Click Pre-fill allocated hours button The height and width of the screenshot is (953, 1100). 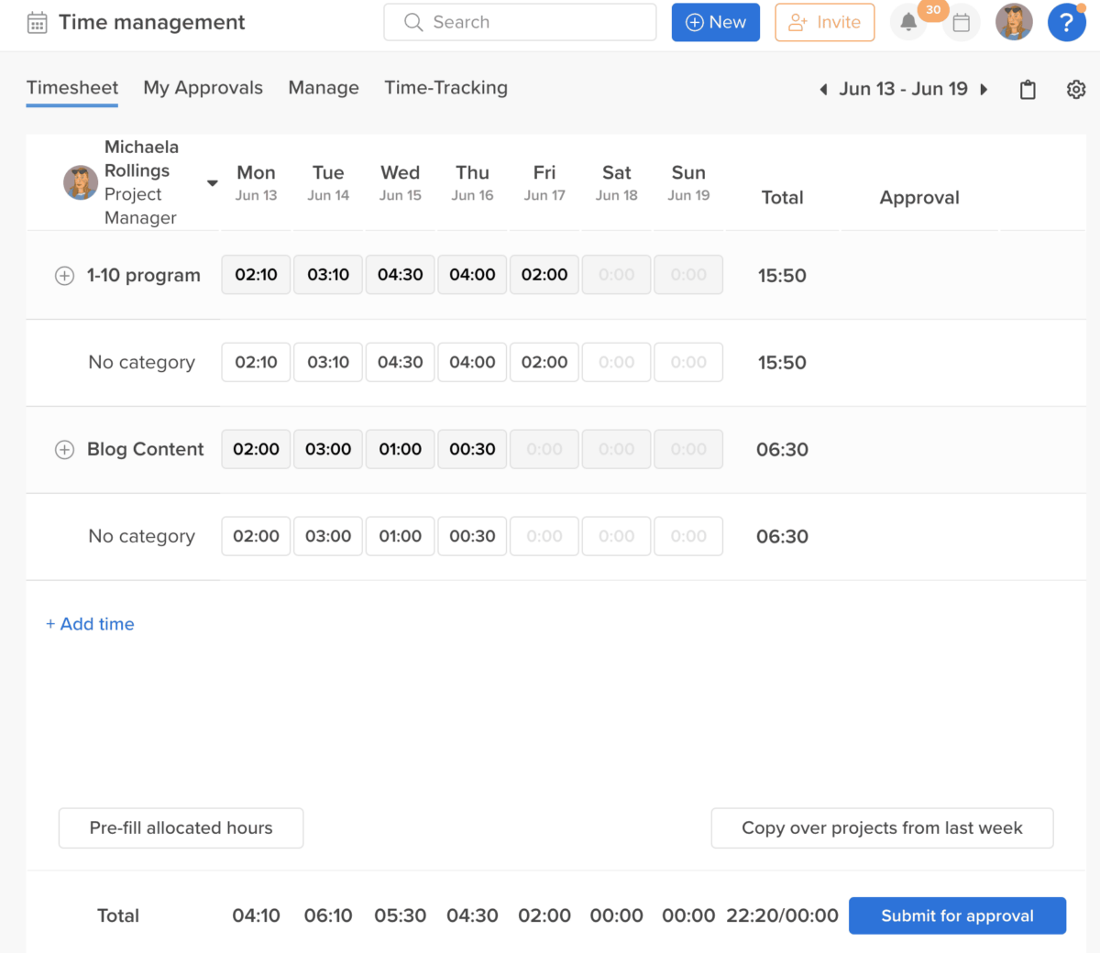click(x=181, y=828)
